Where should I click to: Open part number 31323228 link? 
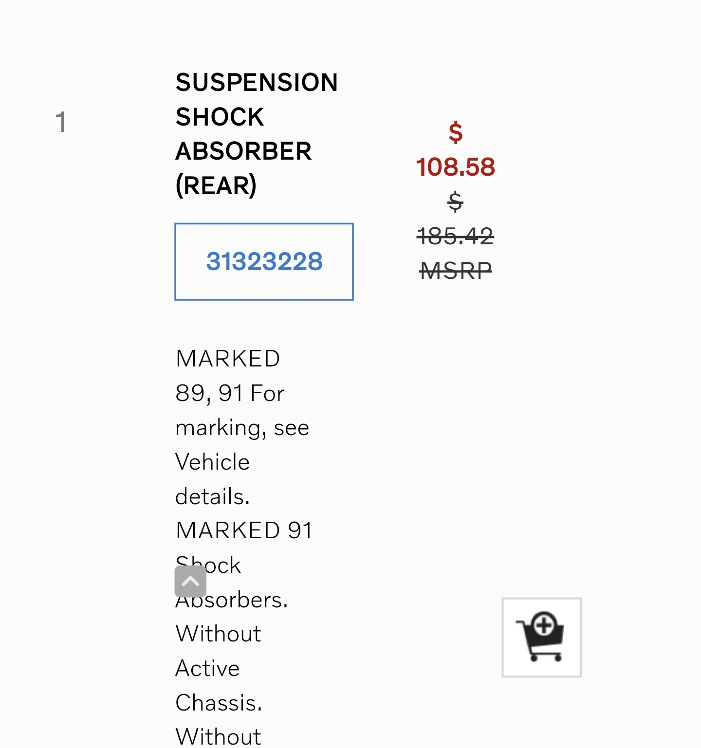point(264,262)
